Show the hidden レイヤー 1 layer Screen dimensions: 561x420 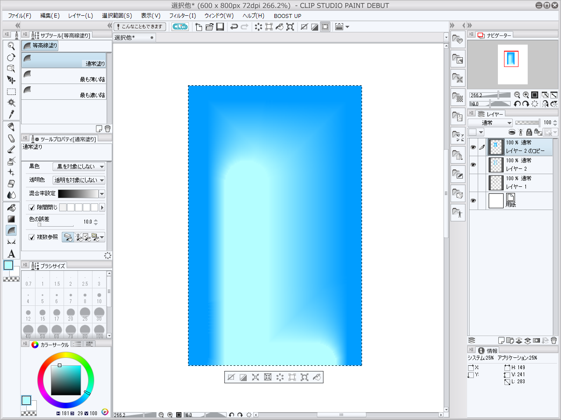pyautogui.click(x=473, y=182)
